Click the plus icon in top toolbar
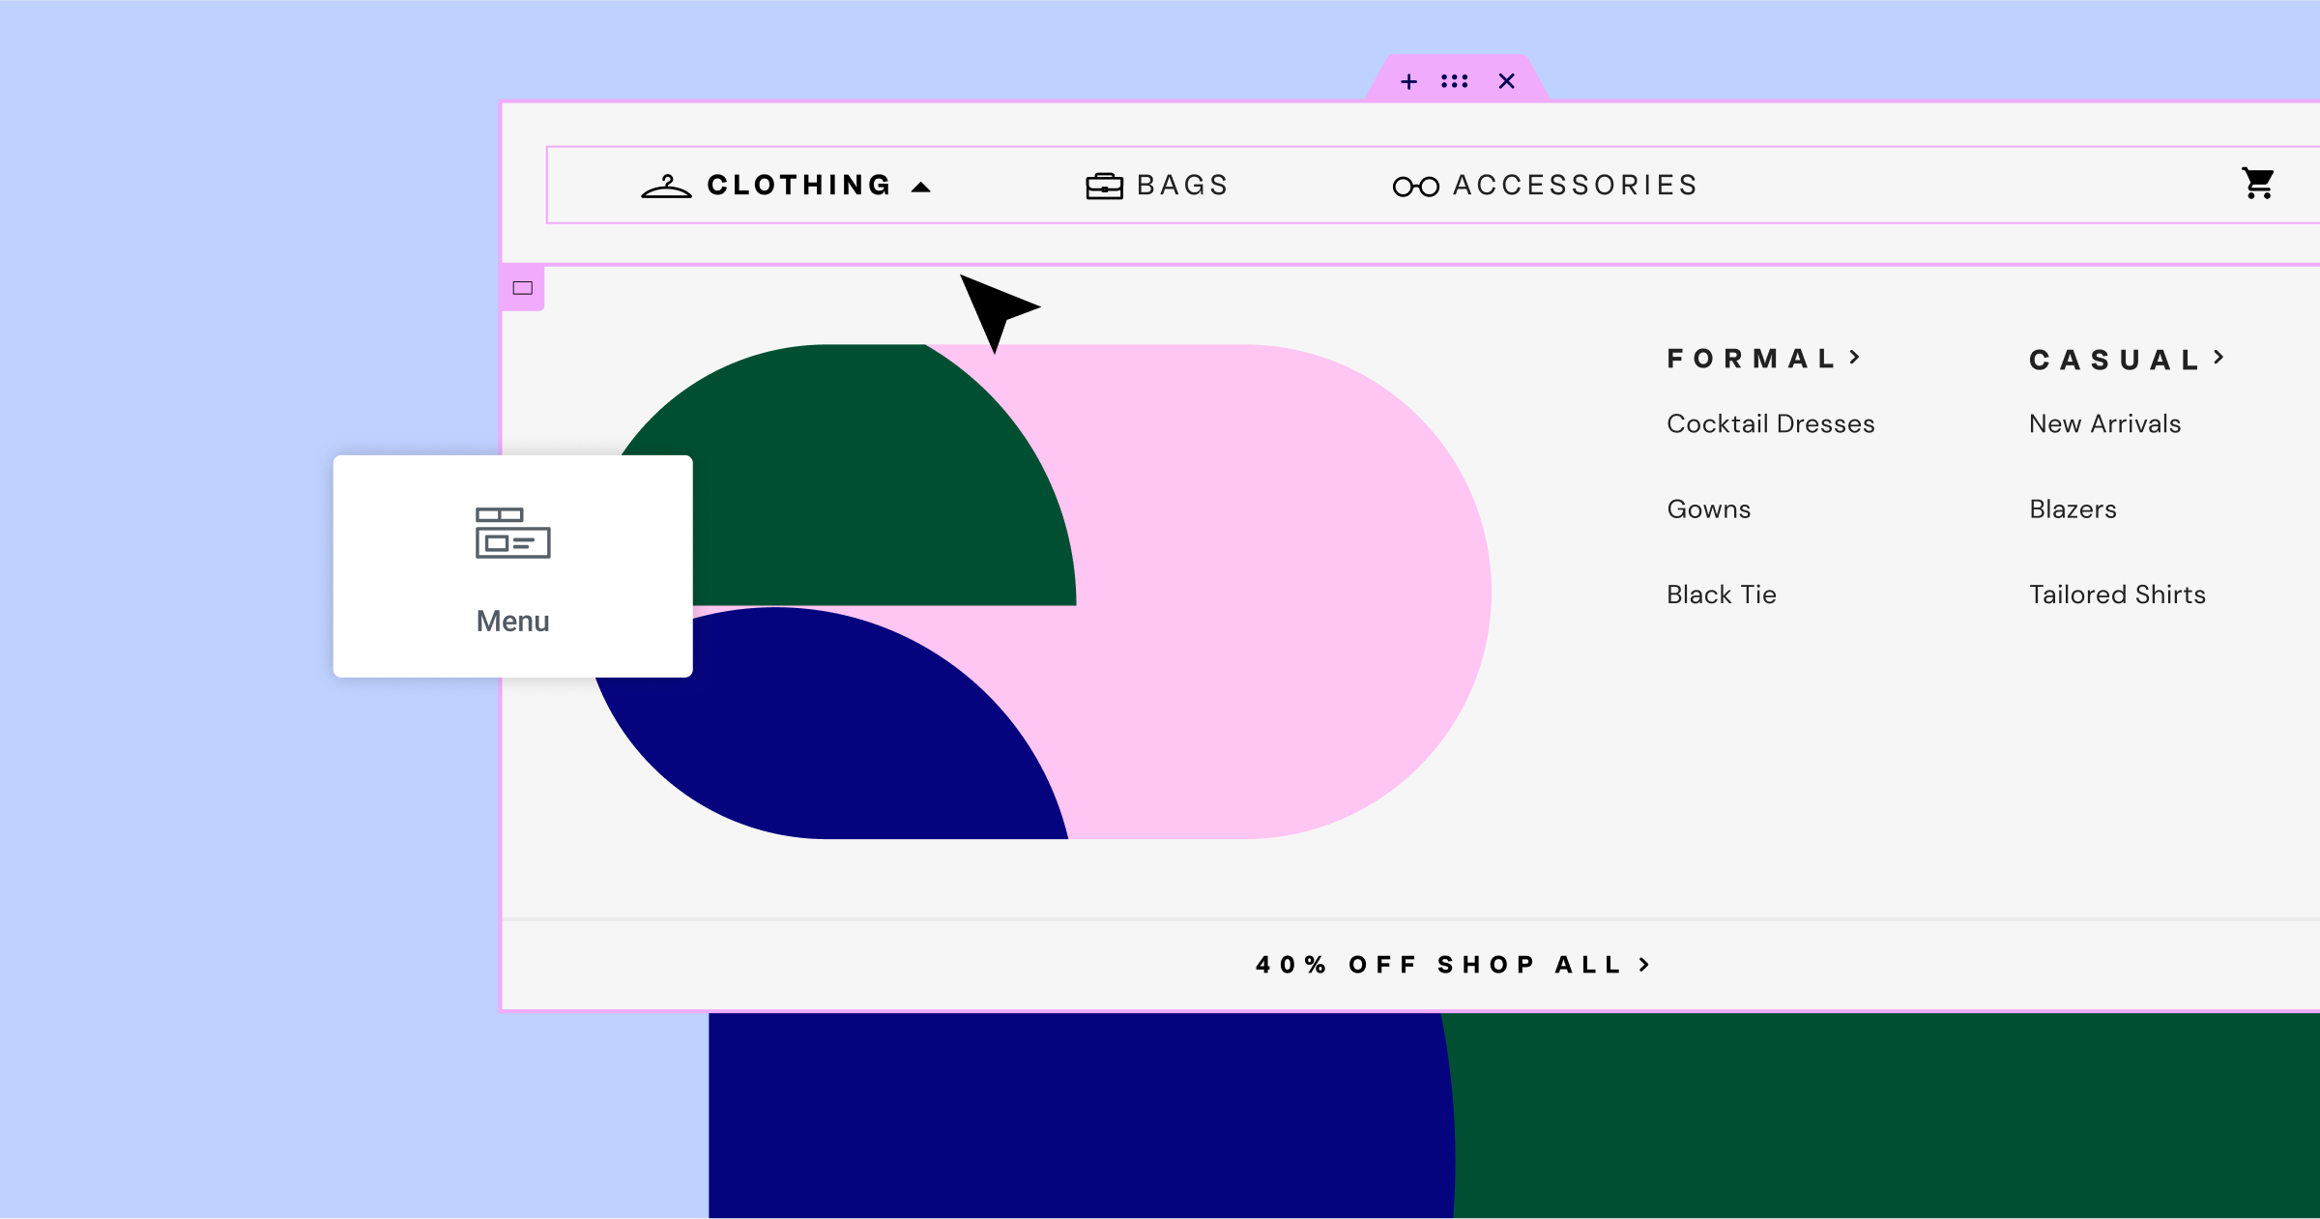 1407,81
